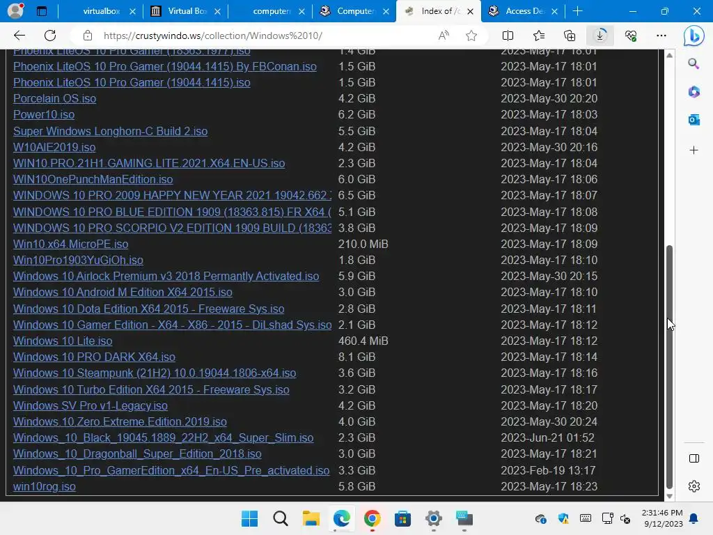This screenshot has width=713, height=535.
Task: Open taskbar clock and date
Action: coord(663,518)
